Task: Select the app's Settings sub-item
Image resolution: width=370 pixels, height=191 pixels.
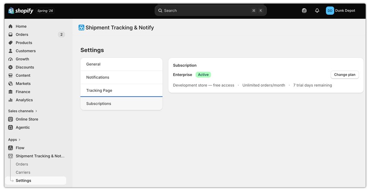Action: (36, 181)
